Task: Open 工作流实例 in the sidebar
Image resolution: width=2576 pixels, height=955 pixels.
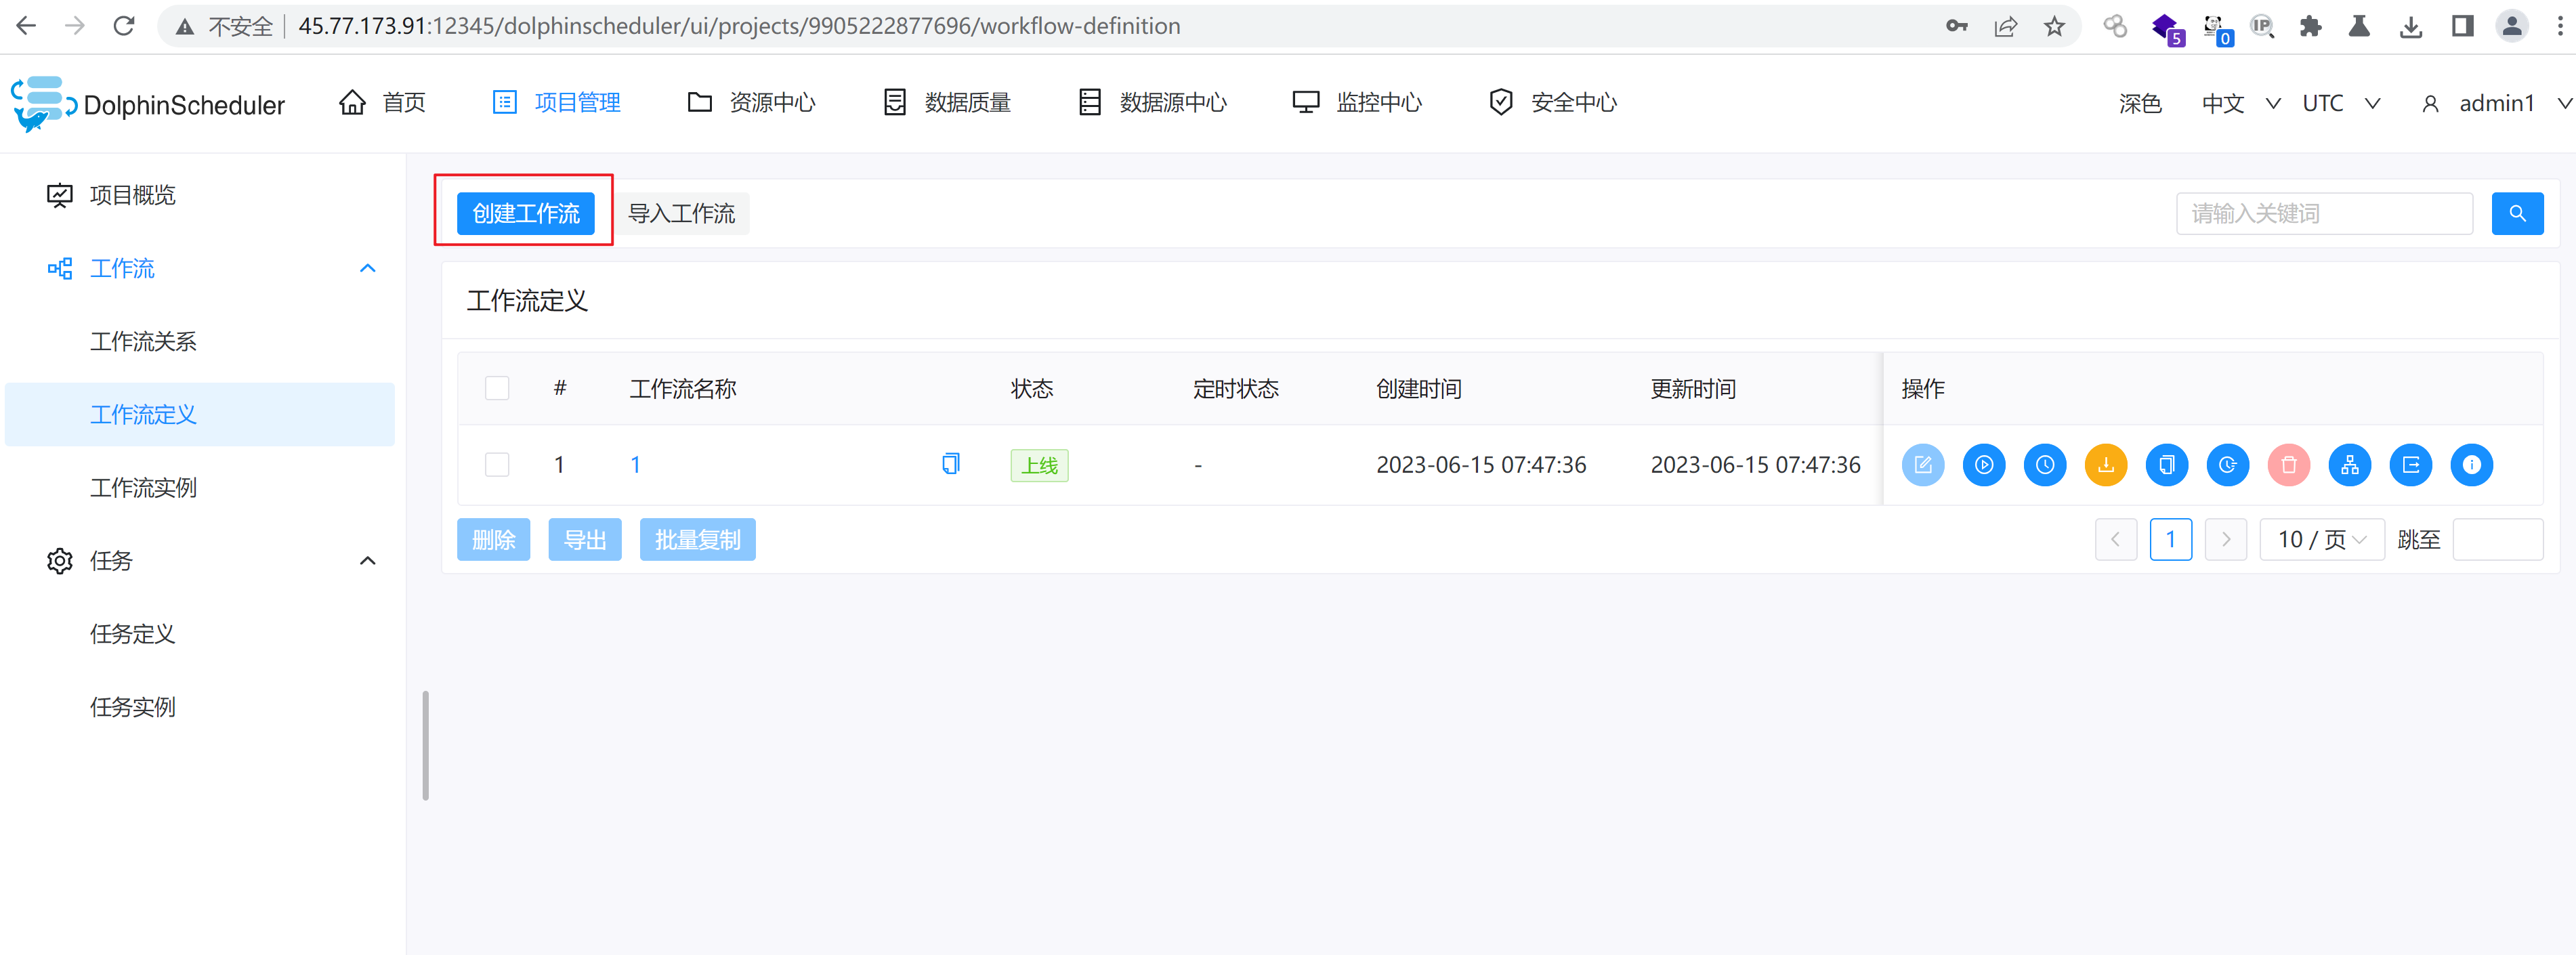Action: (143, 488)
